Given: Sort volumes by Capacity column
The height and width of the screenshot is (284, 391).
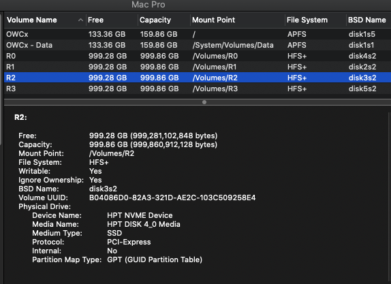Looking at the screenshot, I should [164, 20].
